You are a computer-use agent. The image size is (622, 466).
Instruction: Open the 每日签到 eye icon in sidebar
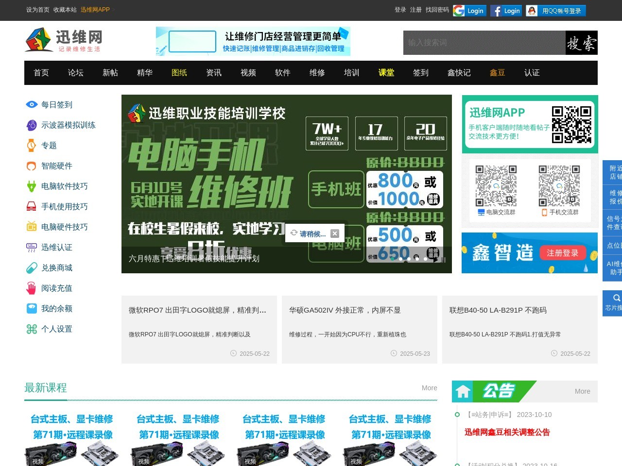coord(32,104)
